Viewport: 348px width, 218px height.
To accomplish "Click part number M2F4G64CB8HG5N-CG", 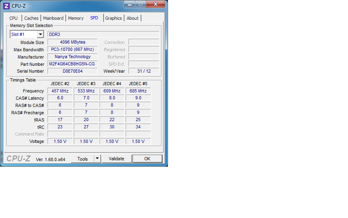I will pyautogui.click(x=72, y=64).
